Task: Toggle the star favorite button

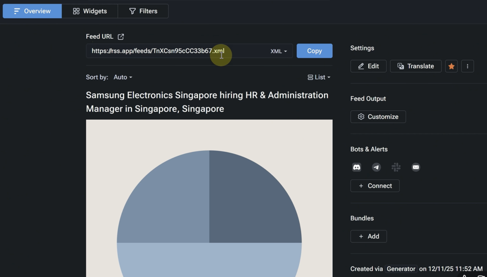Action: click(451, 66)
